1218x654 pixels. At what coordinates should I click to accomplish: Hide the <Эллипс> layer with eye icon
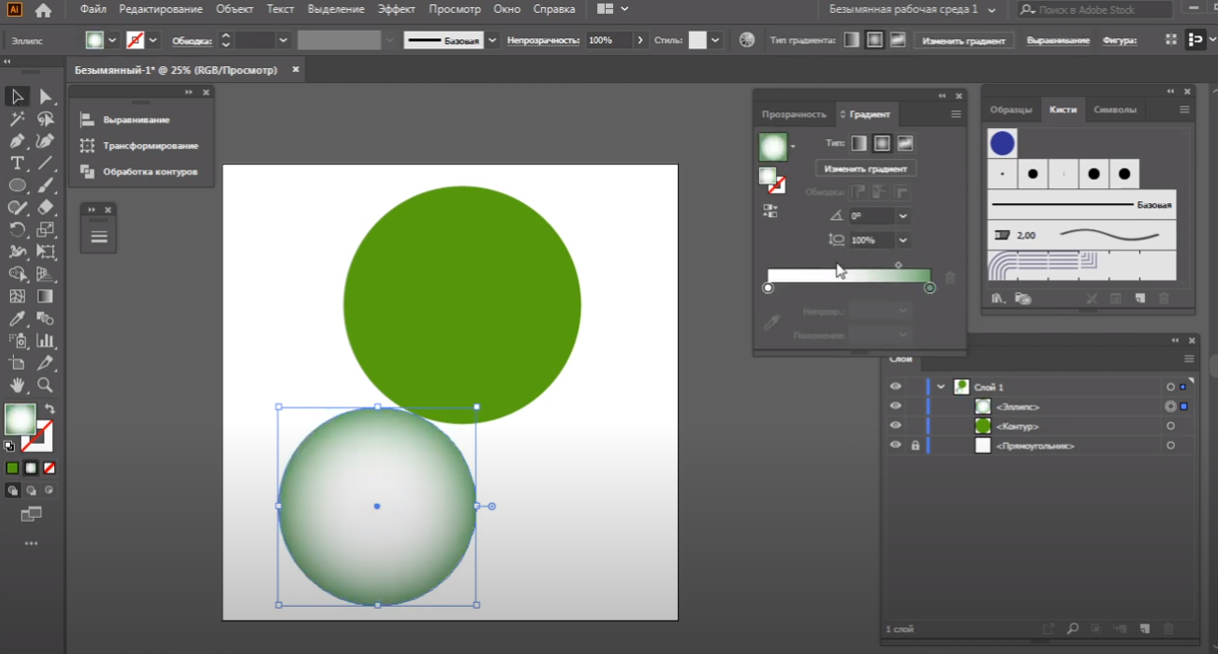[x=895, y=406]
